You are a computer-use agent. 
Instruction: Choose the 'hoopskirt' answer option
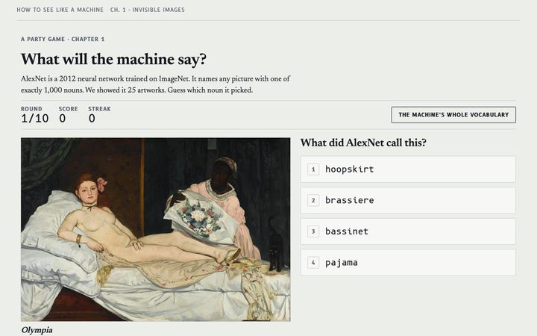click(408, 169)
